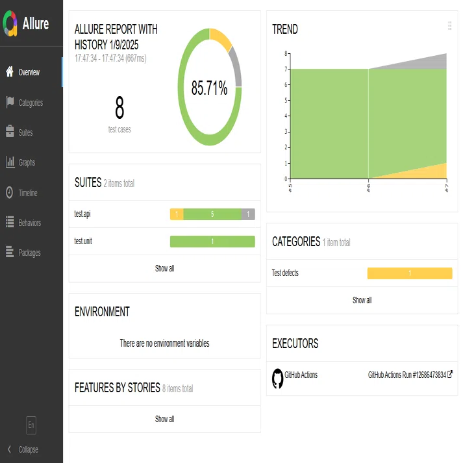Click the yellow Test defects bar
463x463 pixels.
410,273
